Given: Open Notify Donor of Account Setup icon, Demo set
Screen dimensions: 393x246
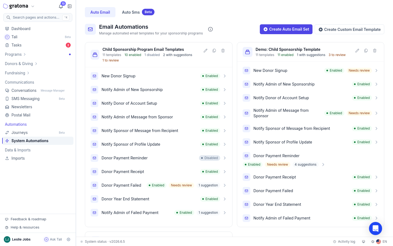Looking at the screenshot, I should coord(246,98).
